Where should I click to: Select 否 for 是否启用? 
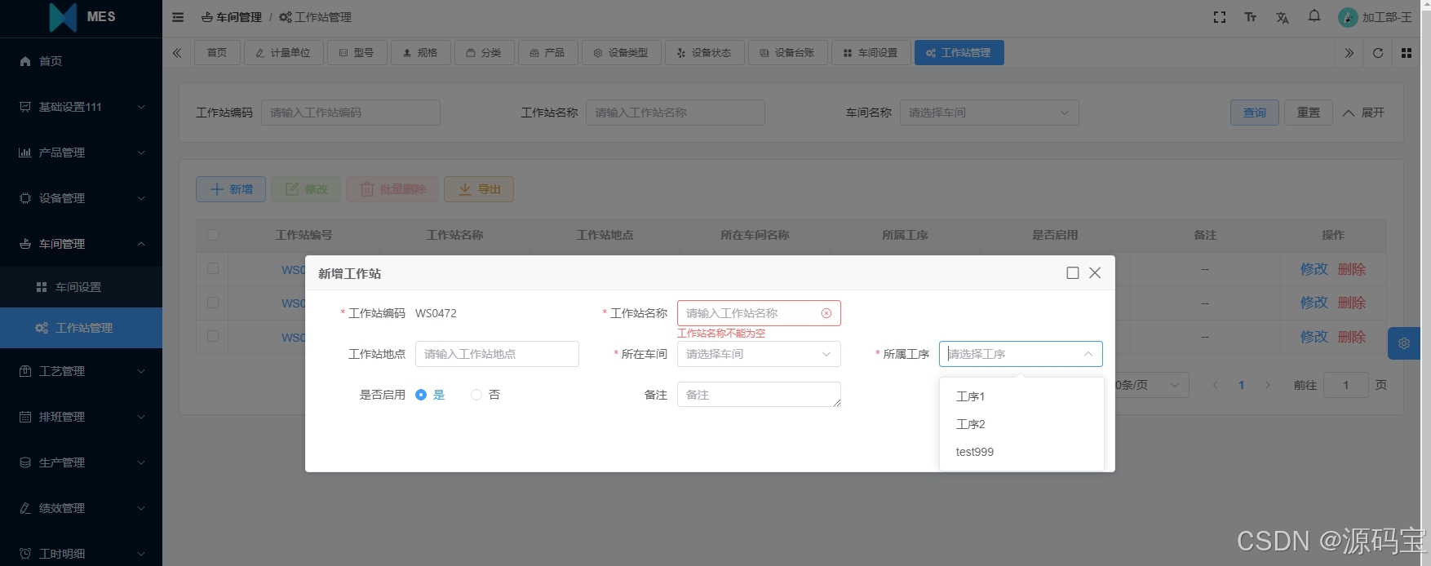pyautogui.click(x=485, y=395)
